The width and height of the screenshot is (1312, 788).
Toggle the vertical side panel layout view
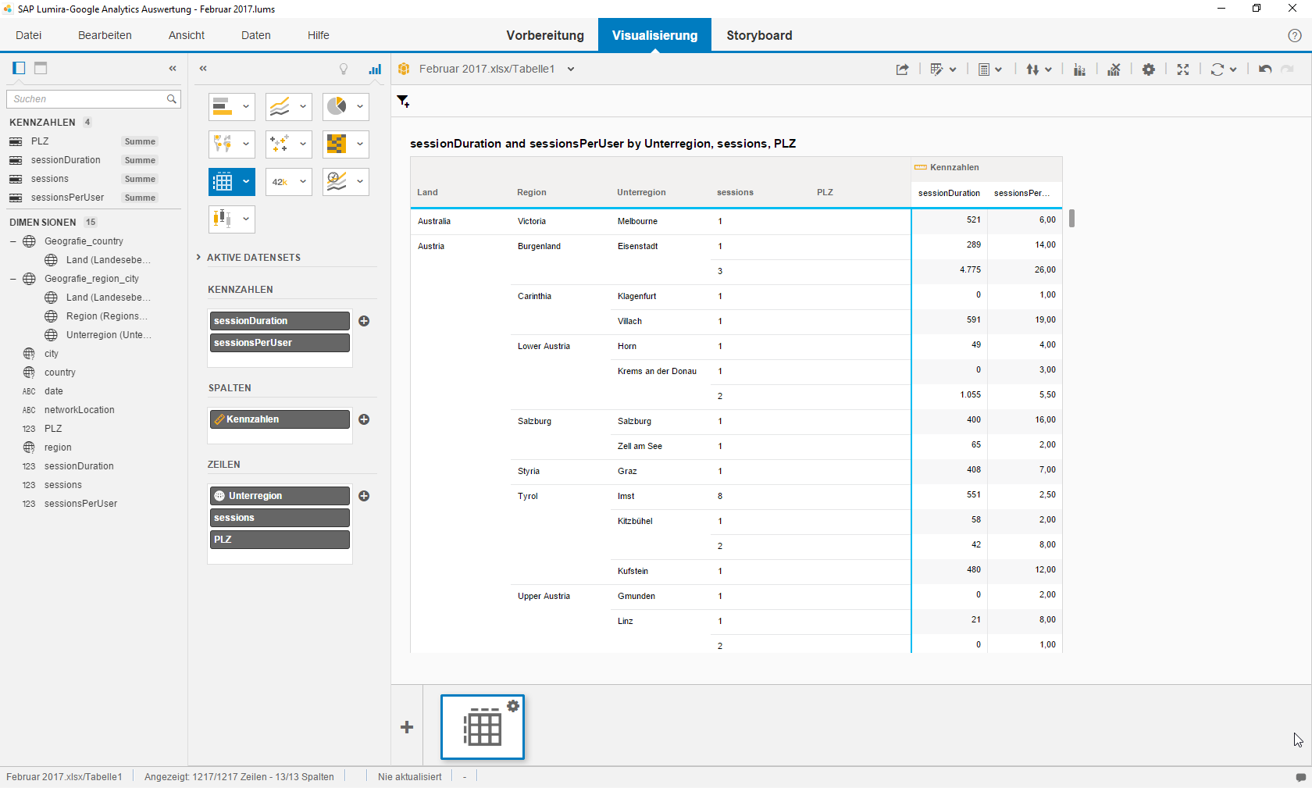tap(19, 68)
